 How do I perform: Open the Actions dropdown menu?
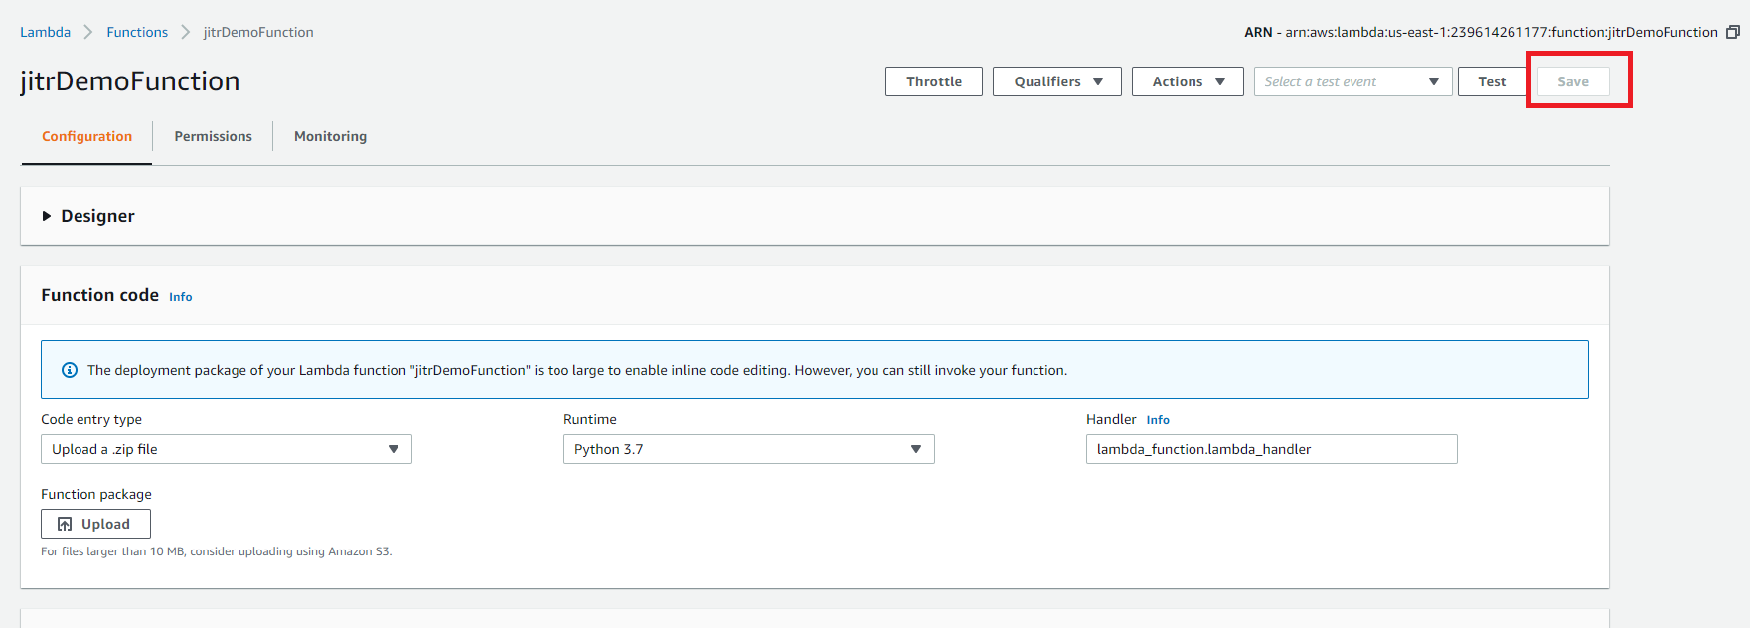click(x=1188, y=81)
